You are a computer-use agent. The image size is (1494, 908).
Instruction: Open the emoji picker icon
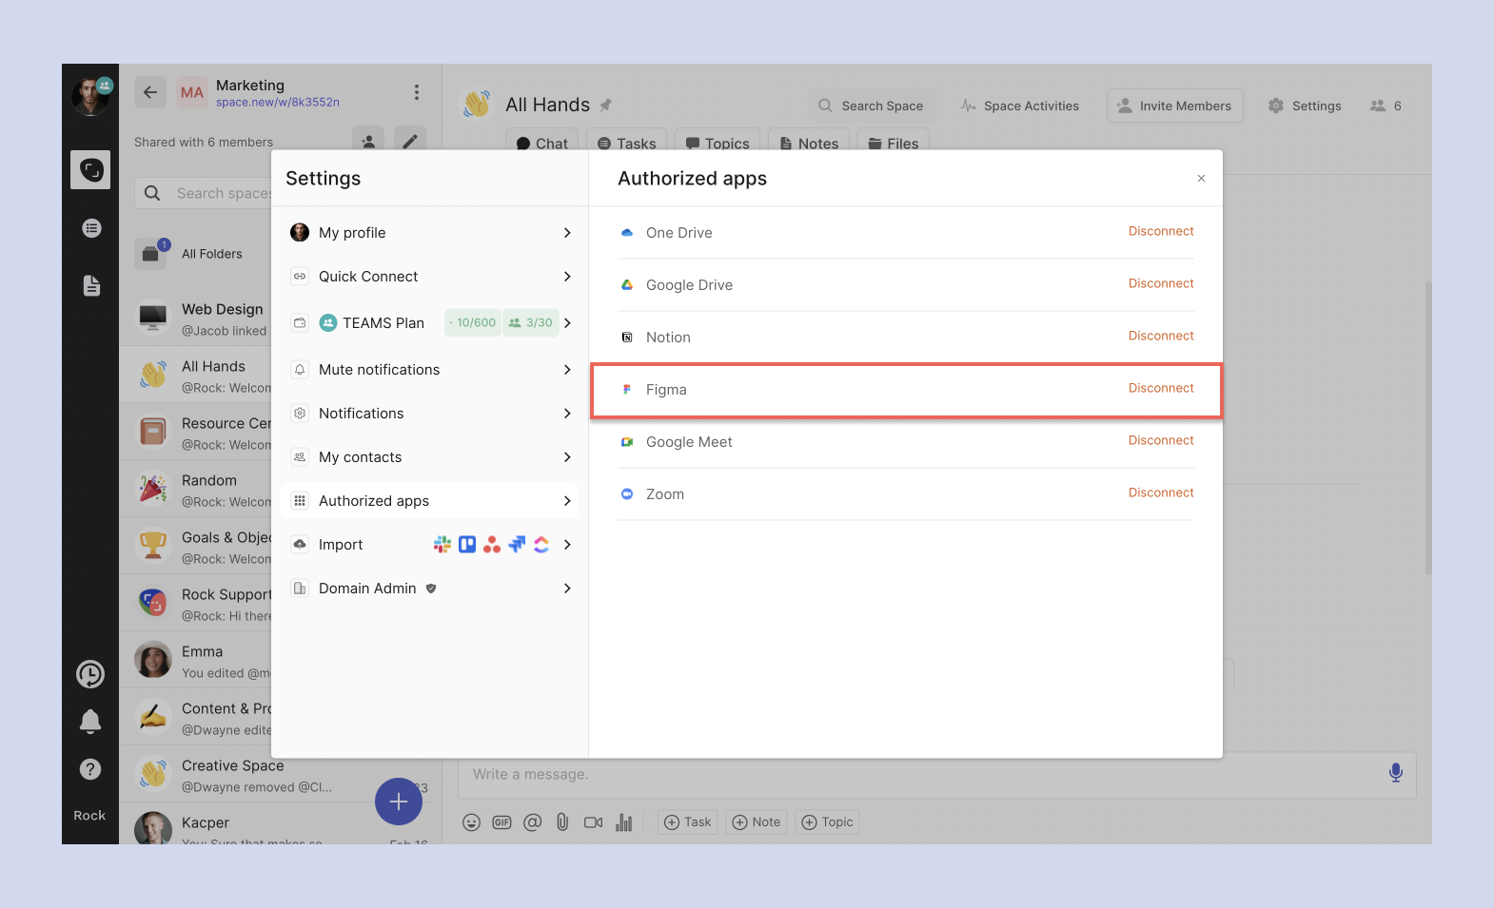point(471,822)
